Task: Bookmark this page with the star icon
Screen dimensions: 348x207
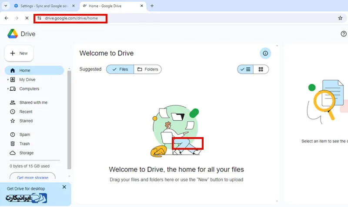Action: (x=340, y=18)
